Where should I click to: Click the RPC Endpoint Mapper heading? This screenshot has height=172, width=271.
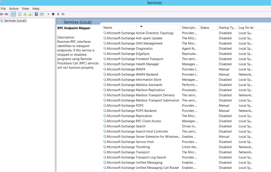click(74, 28)
